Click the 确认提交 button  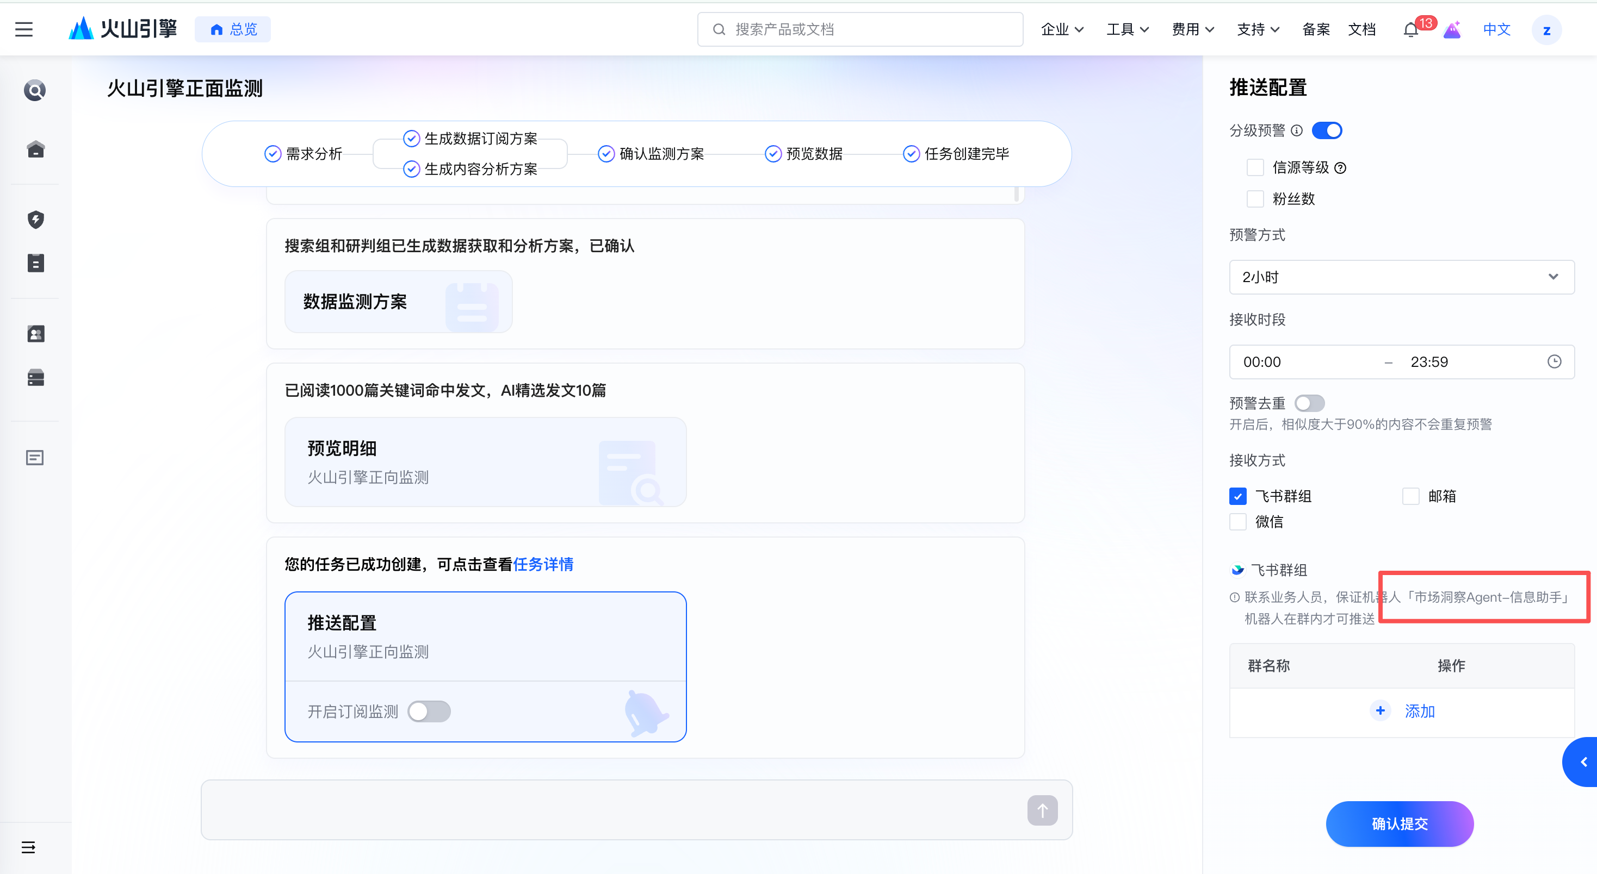coord(1399,824)
